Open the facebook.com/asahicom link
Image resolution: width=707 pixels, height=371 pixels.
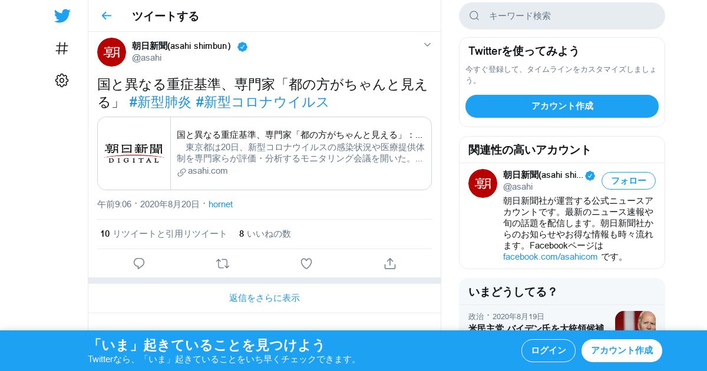pyautogui.click(x=550, y=257)
